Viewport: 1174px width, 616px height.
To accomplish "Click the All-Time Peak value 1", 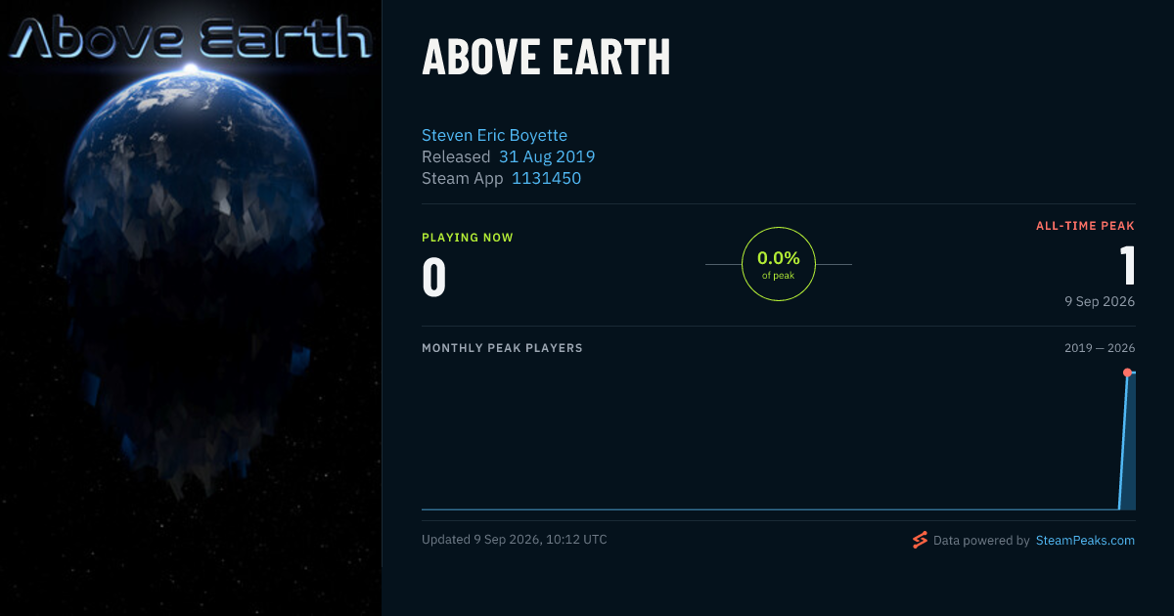I will point(1126,266).
